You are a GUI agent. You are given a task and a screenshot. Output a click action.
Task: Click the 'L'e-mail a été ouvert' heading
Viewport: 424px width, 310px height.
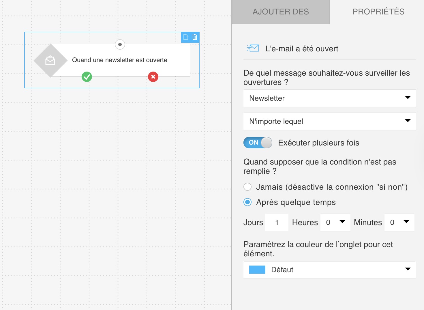[x=302, y=48]
